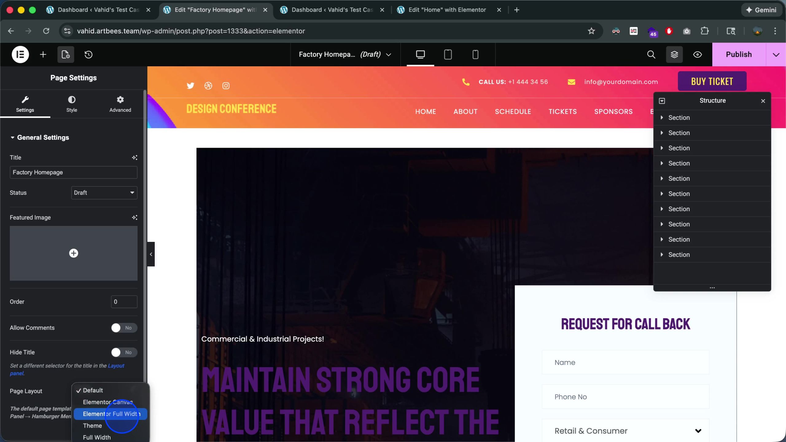Click the BUY TICKET button

pyautogui.click(x=712, y=81)
